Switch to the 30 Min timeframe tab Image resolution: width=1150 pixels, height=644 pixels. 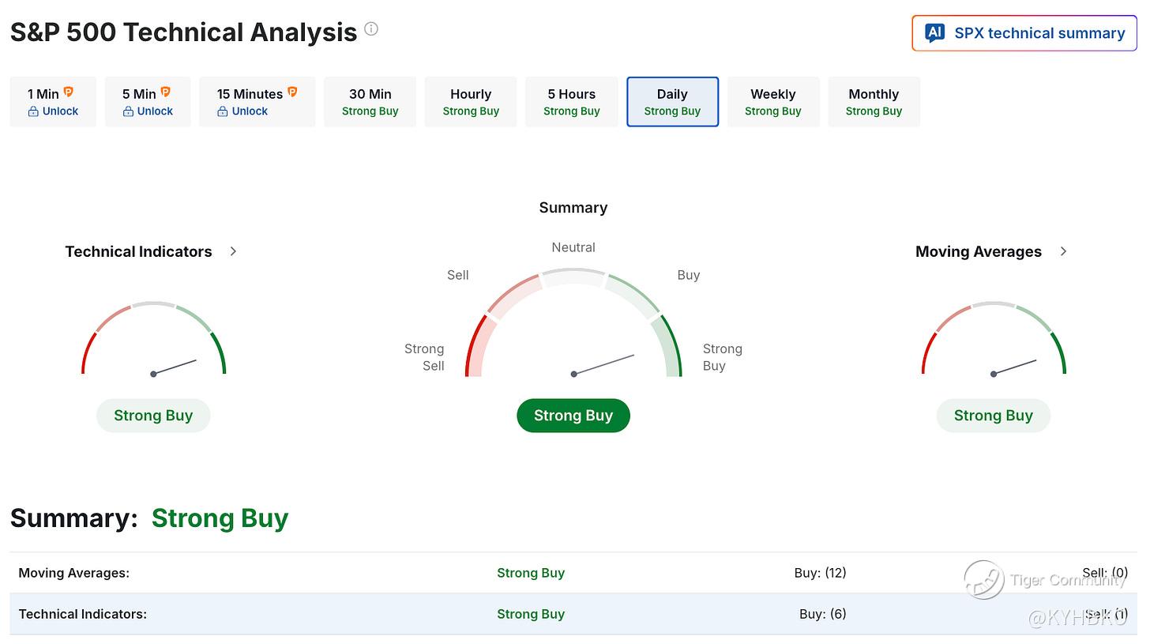pos(370,102)
